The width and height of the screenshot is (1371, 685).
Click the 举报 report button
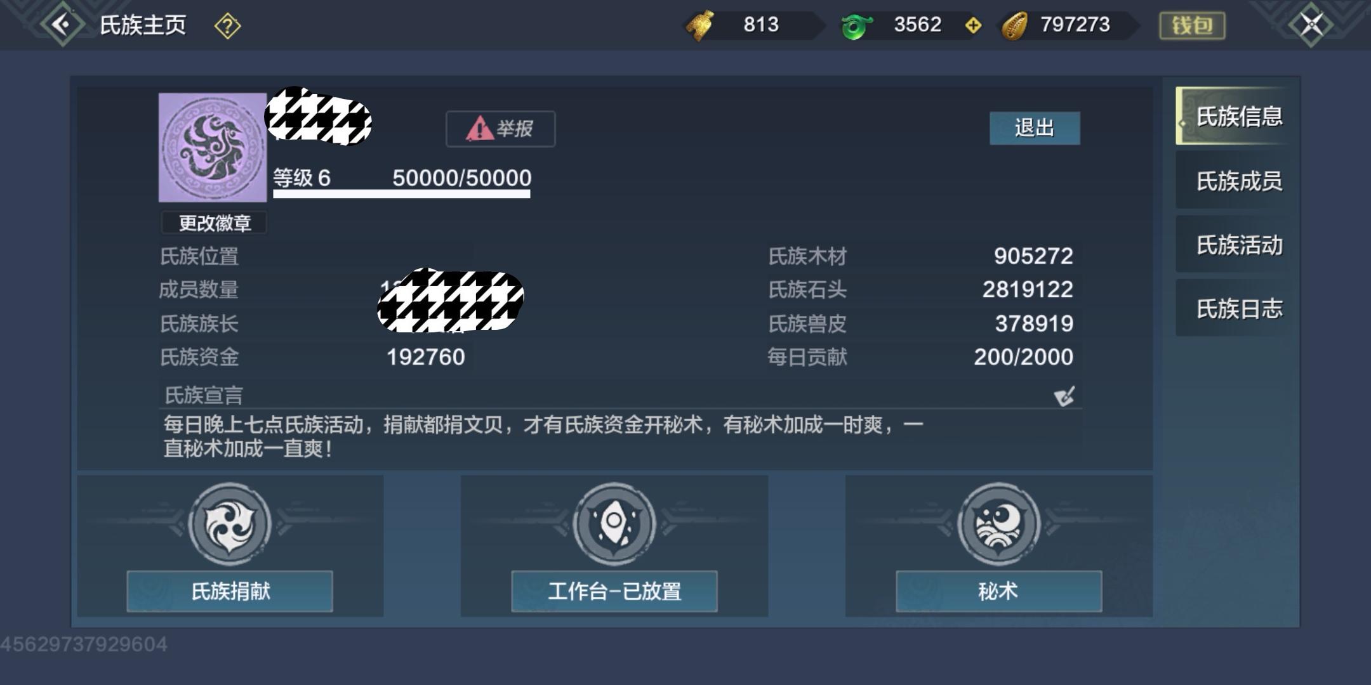point(500,129)
